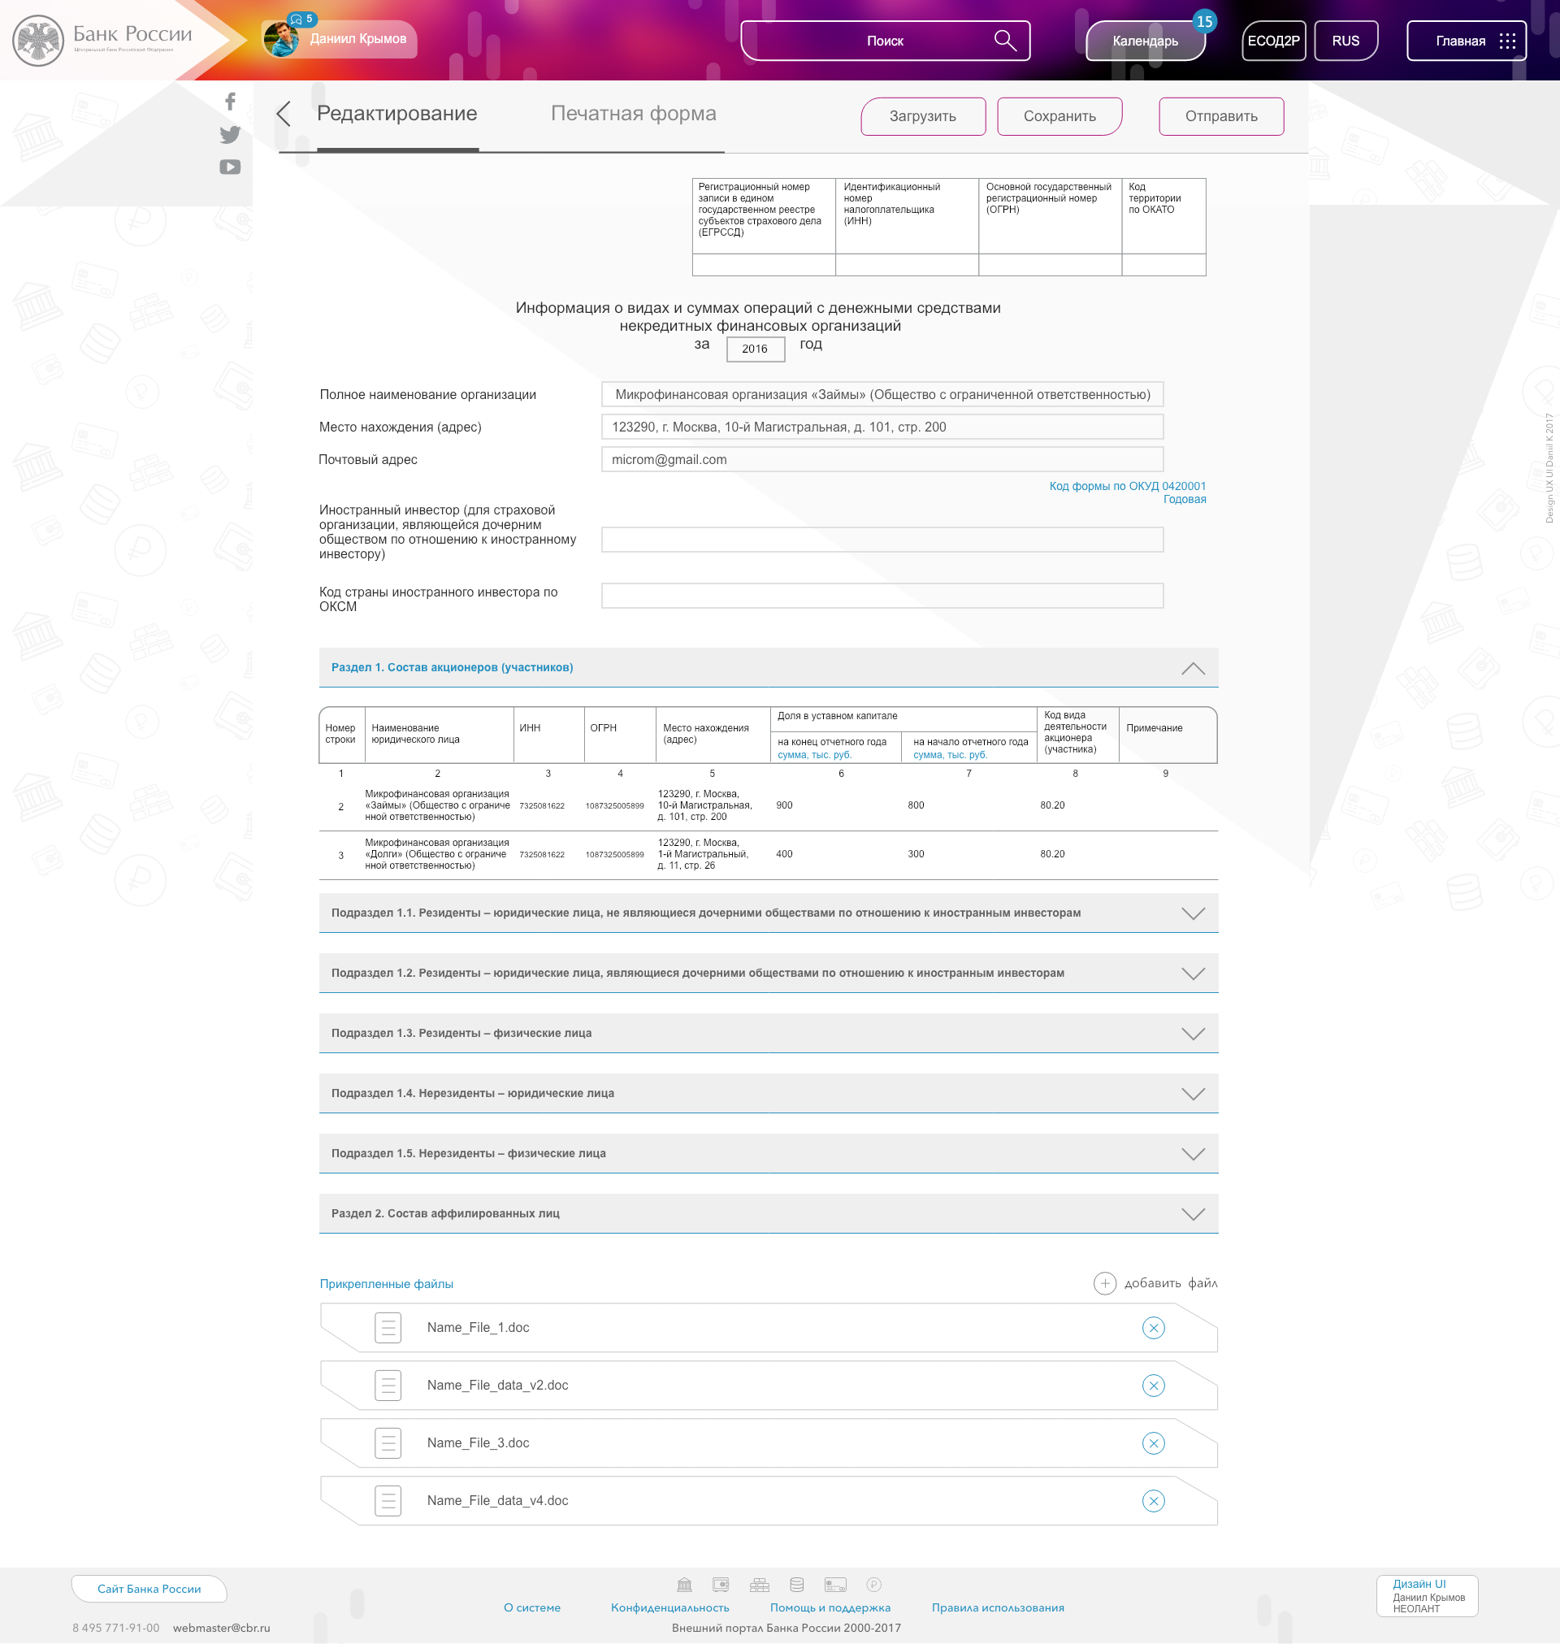Viewport: 1560px width, 1644px height.
Task: Remove Name_File_data_v2.doc with its X icon
Action: (x=1154, y=1386)
